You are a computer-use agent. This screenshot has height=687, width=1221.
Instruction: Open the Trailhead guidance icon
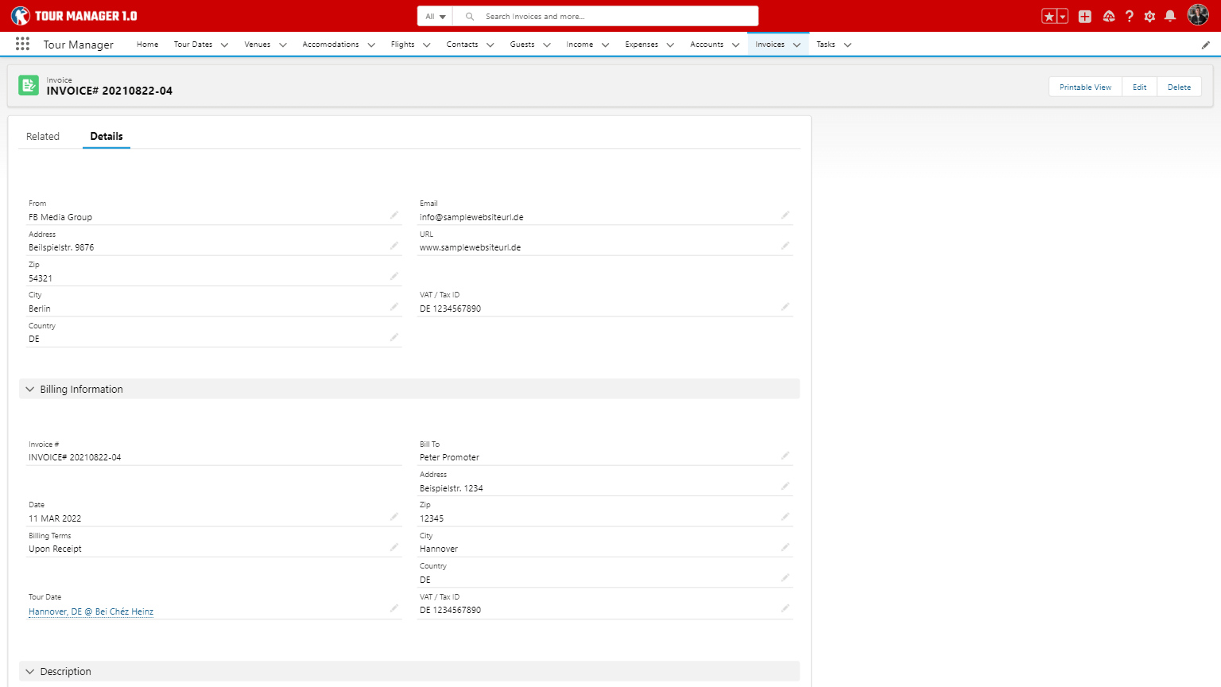click(x=1109, y=16)
